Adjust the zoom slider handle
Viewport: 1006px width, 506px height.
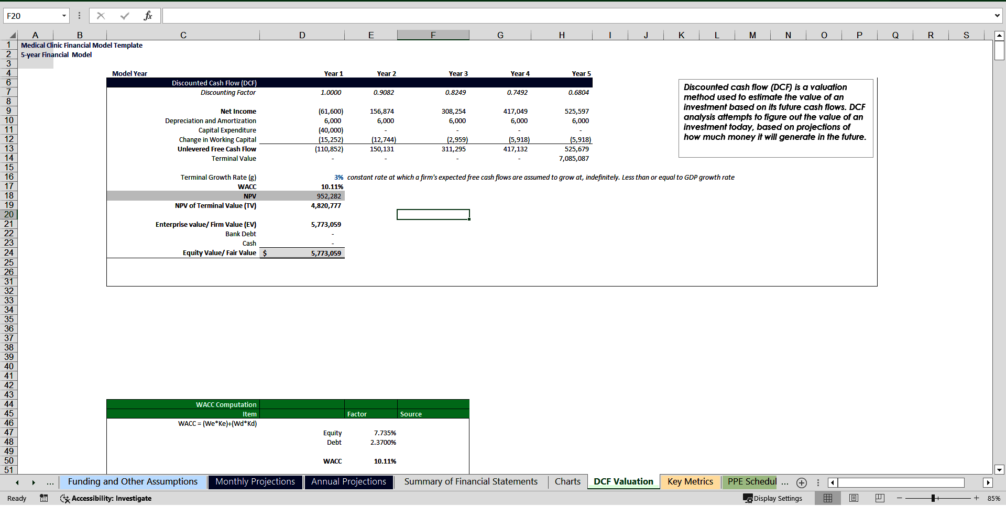click(934, 498)
